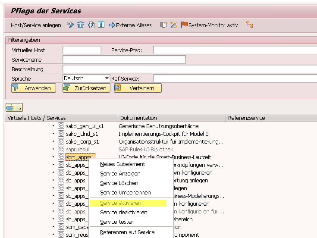Click the print icon above the service tree
This screenshot has width=317, height=238.
pos(11,107)
